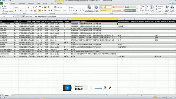176x99 pixels.
Task: Decrease font size with Shrink Font
Action: pos(36,7)
